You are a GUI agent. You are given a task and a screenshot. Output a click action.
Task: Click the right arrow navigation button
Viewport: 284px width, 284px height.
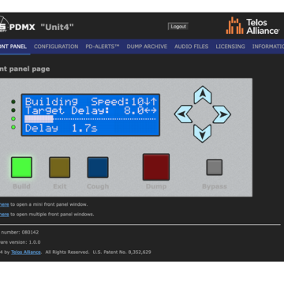tap(222, 114)
